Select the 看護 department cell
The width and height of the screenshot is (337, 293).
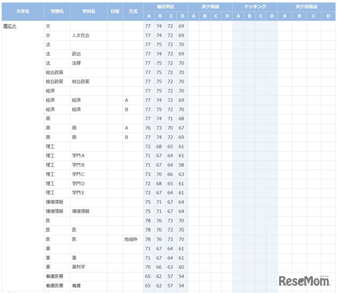(76, 285)
